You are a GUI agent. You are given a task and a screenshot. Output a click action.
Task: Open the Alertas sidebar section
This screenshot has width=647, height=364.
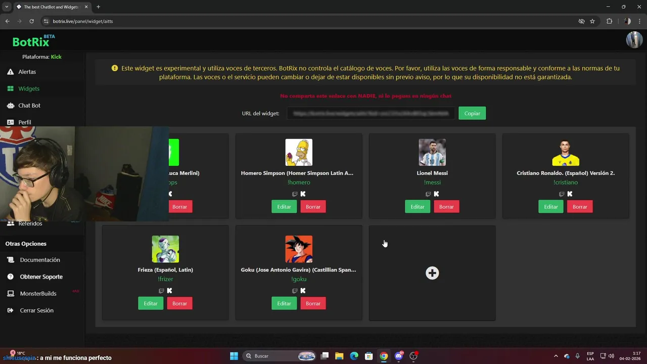(27, 72)
